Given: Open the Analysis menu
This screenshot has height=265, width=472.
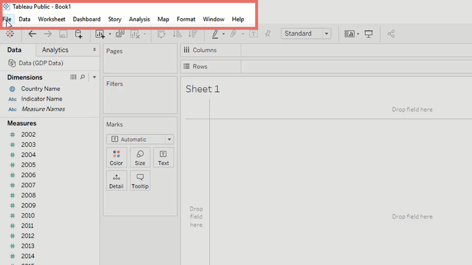Looking at the screenshot, I should coord(139,19).
